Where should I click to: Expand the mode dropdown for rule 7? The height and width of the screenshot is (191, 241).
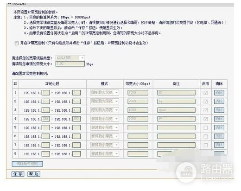click(x=105, y=145)
